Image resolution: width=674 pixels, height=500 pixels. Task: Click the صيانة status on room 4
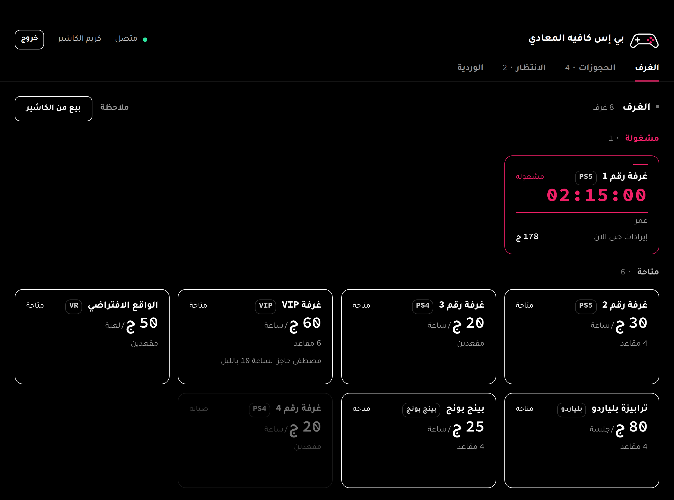pos(199,409)
